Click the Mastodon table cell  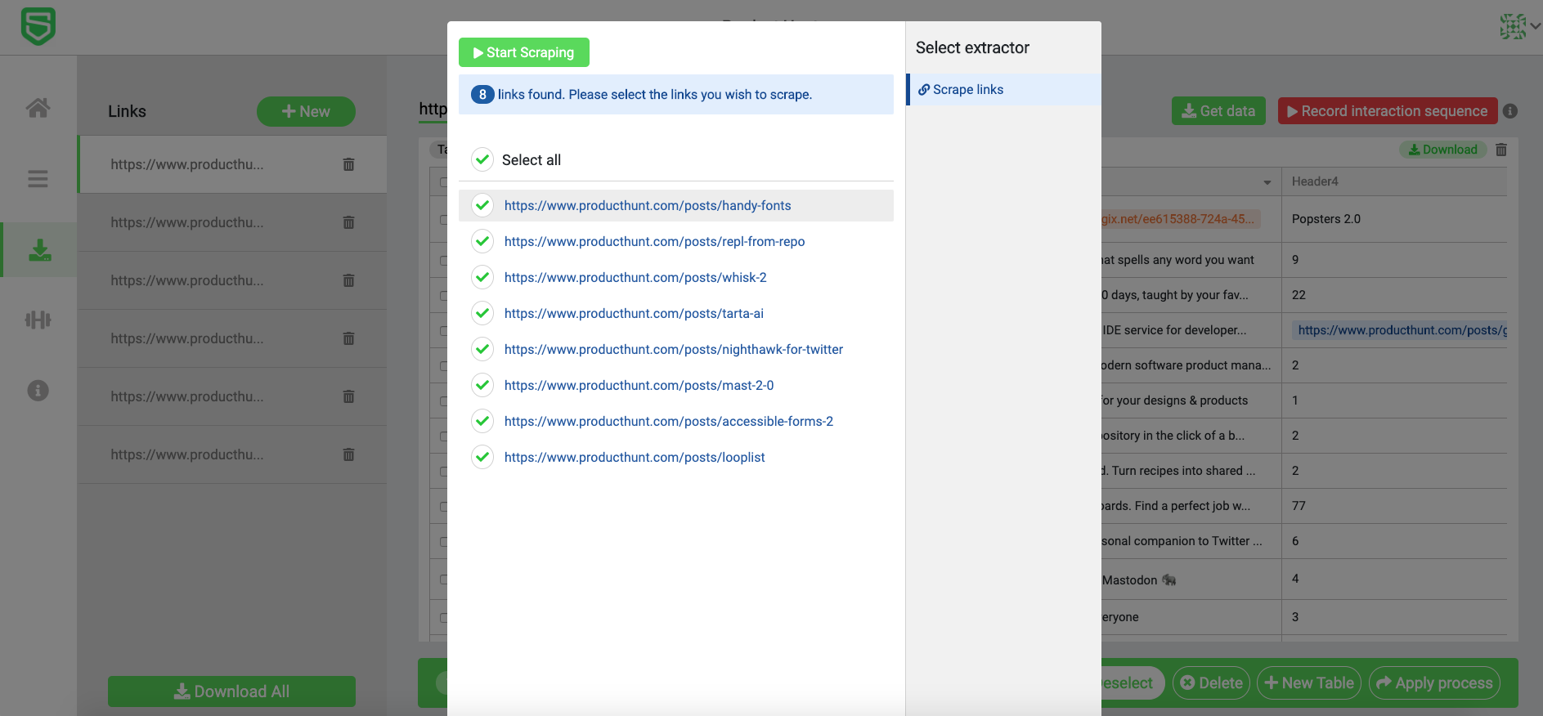(x=1191, y=580)
